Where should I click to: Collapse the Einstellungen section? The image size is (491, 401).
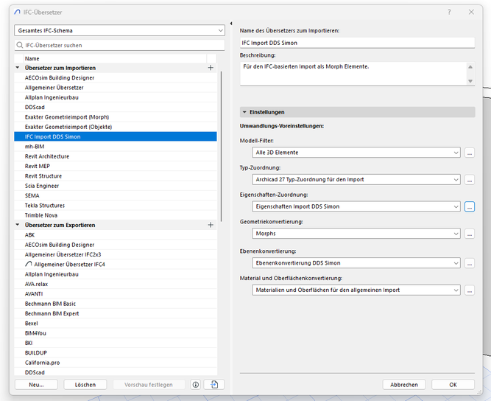[x=244, y=112]
